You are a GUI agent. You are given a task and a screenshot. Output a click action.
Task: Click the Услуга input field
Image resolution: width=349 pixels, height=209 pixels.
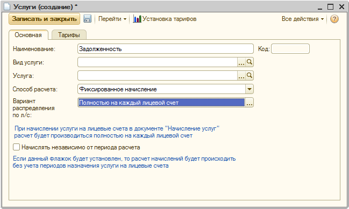tap(158, 76)
